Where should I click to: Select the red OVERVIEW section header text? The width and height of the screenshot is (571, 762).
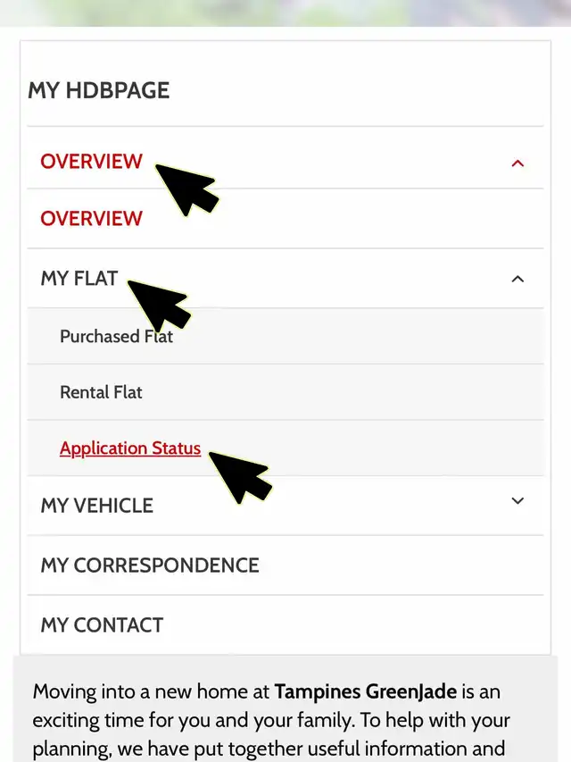pos(91,162)
